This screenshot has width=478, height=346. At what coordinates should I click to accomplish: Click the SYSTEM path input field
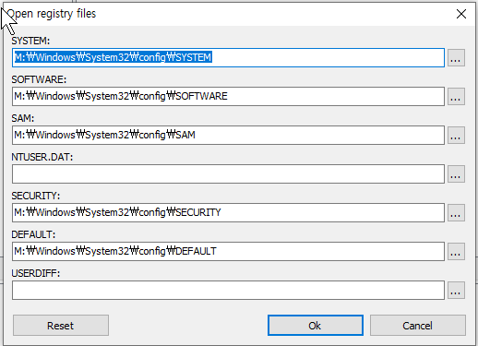(x=228, y=57)
